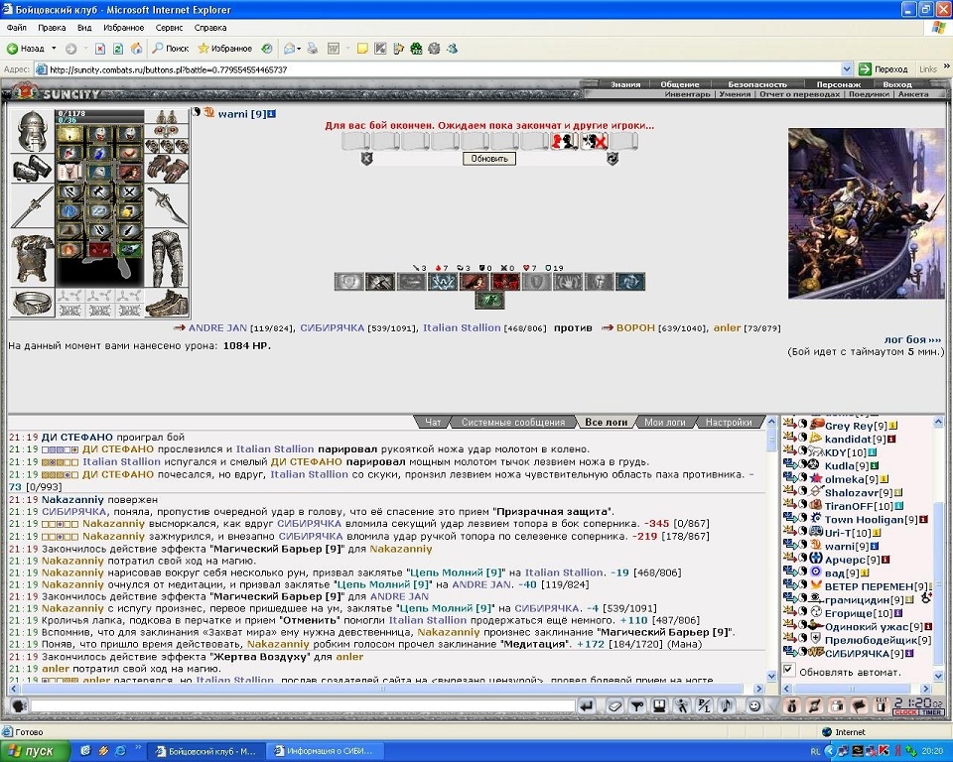Screen dimensions: 953x762
Task: Open Избранное favorites star button in toolbar
Action: pos(225,49)
